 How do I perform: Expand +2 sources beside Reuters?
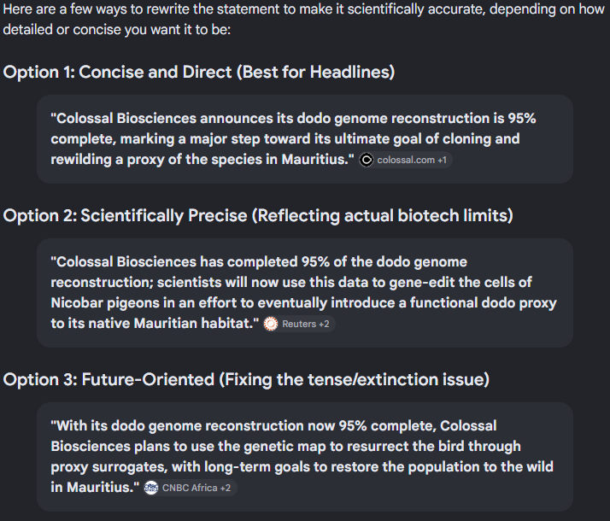click(x=324, y=324)
